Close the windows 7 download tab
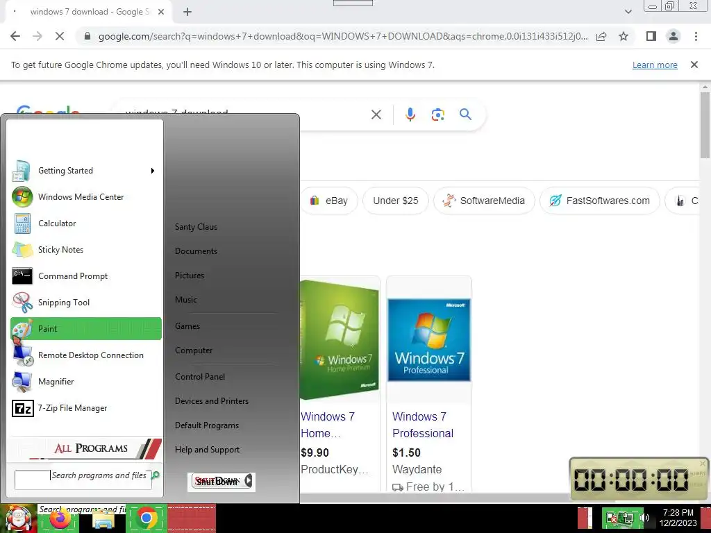Screen dimensions: 711x533 (x=161, y=12)
